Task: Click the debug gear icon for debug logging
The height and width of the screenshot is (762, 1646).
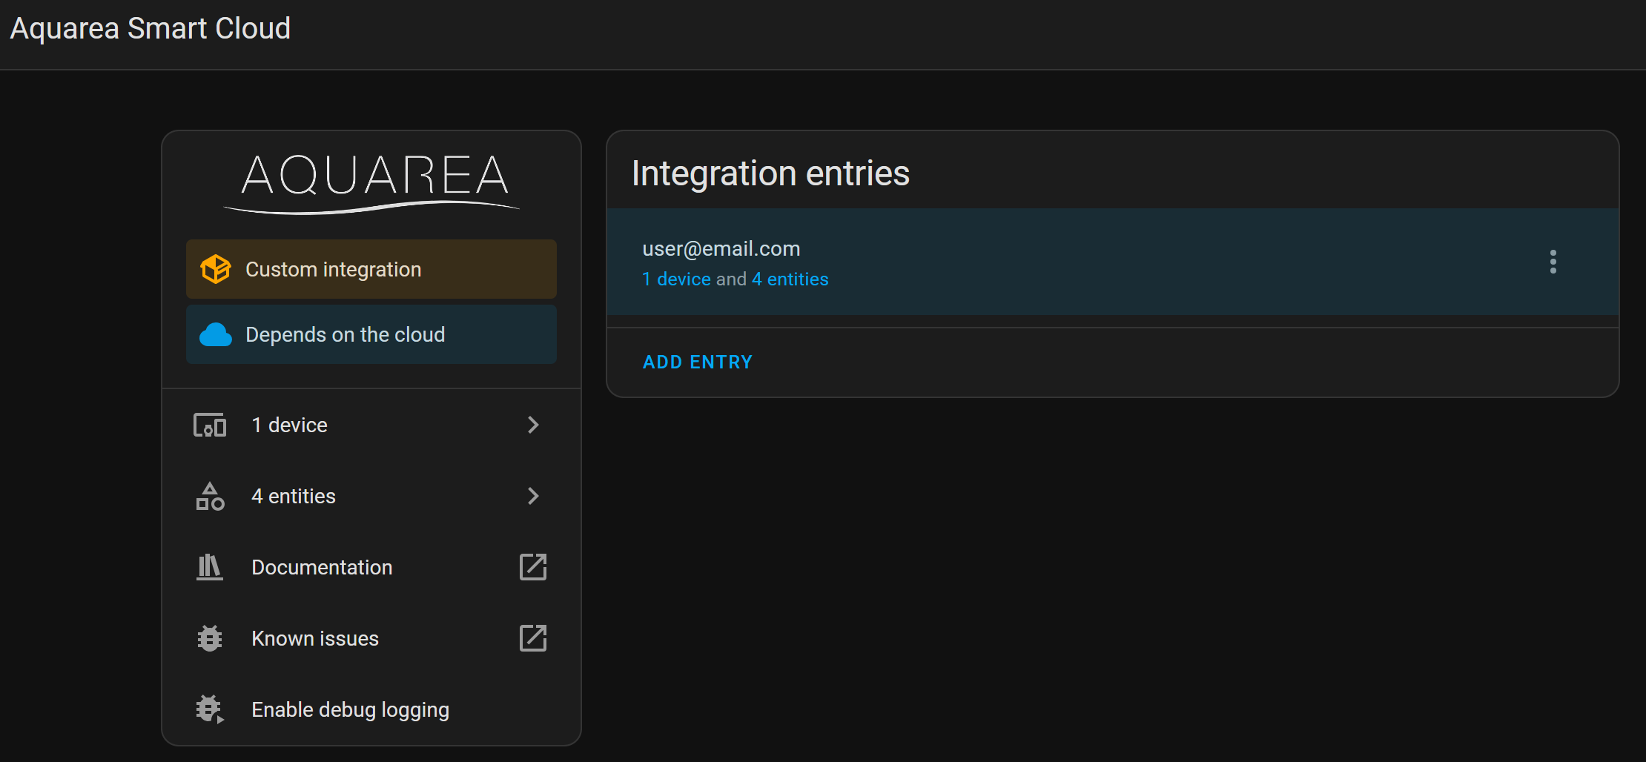Action: coord(209,709)
